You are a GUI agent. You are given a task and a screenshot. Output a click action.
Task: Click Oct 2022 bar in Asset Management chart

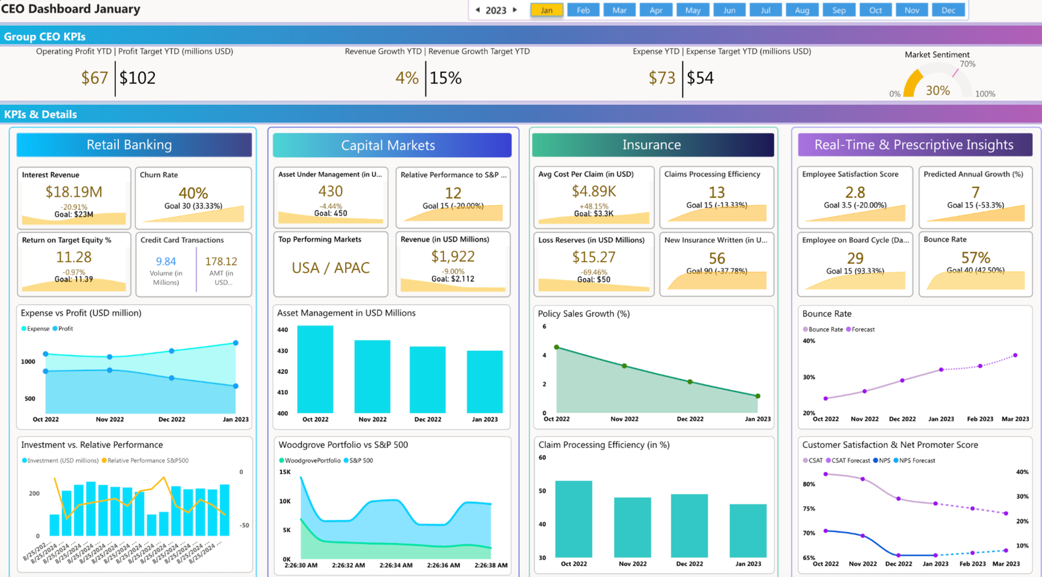point(315,369)
